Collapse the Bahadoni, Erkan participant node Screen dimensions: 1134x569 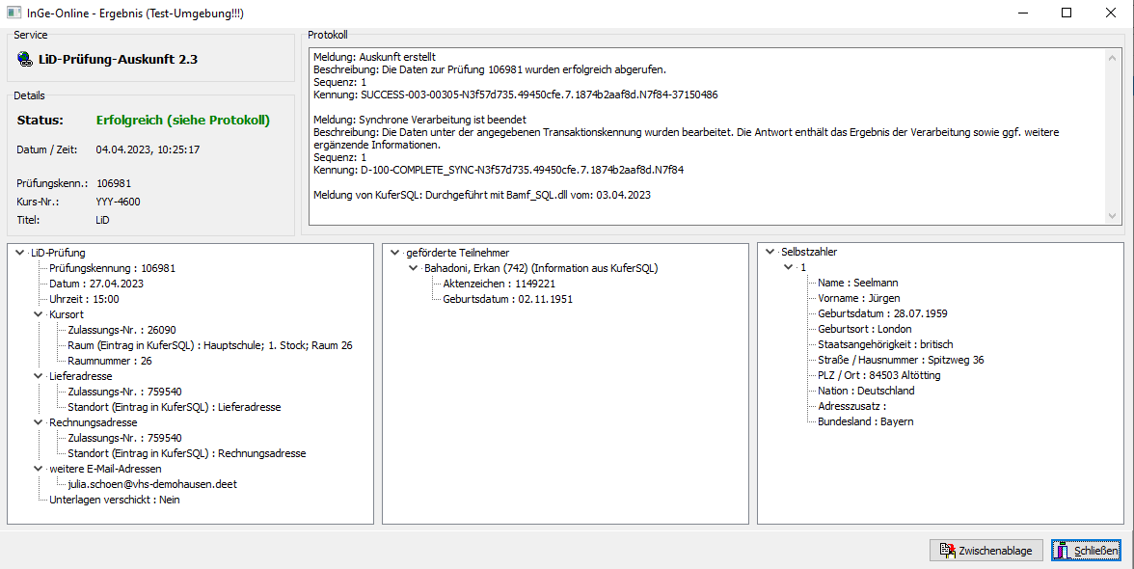[x=413, y=268]
